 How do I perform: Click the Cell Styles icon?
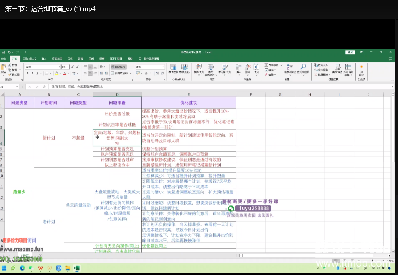coord(225,67)
